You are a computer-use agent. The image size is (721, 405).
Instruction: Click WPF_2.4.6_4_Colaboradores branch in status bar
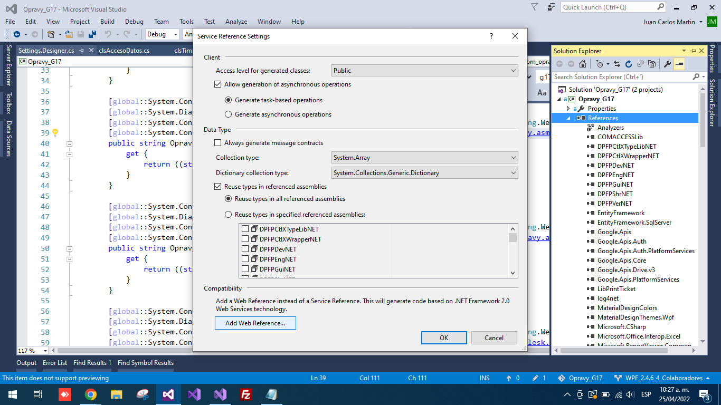(661, 378)
